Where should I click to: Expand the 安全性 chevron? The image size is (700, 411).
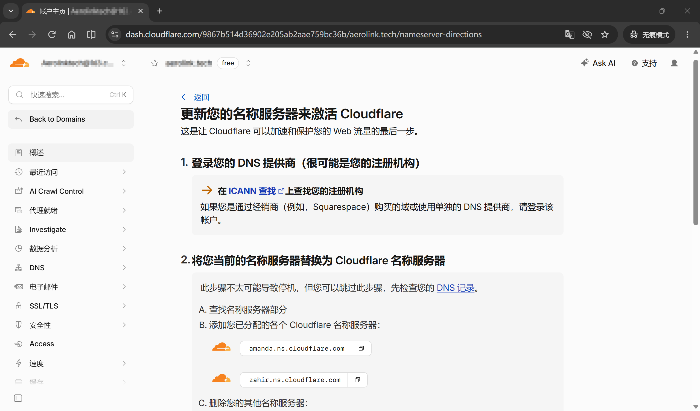click(x=124, y=325)
